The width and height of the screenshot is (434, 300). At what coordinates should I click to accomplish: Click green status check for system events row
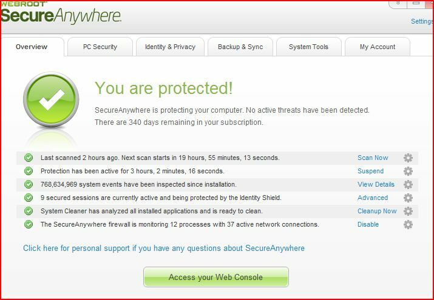(29, 184)
